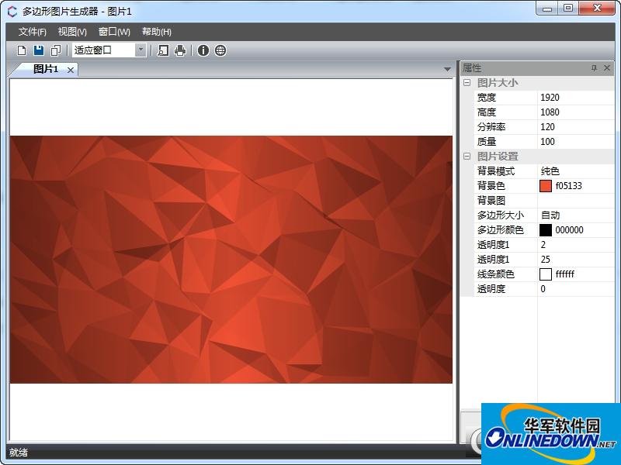Click the image resize icon in toolbar
This screenshot has height=465, width=621.
pos(163,50)
